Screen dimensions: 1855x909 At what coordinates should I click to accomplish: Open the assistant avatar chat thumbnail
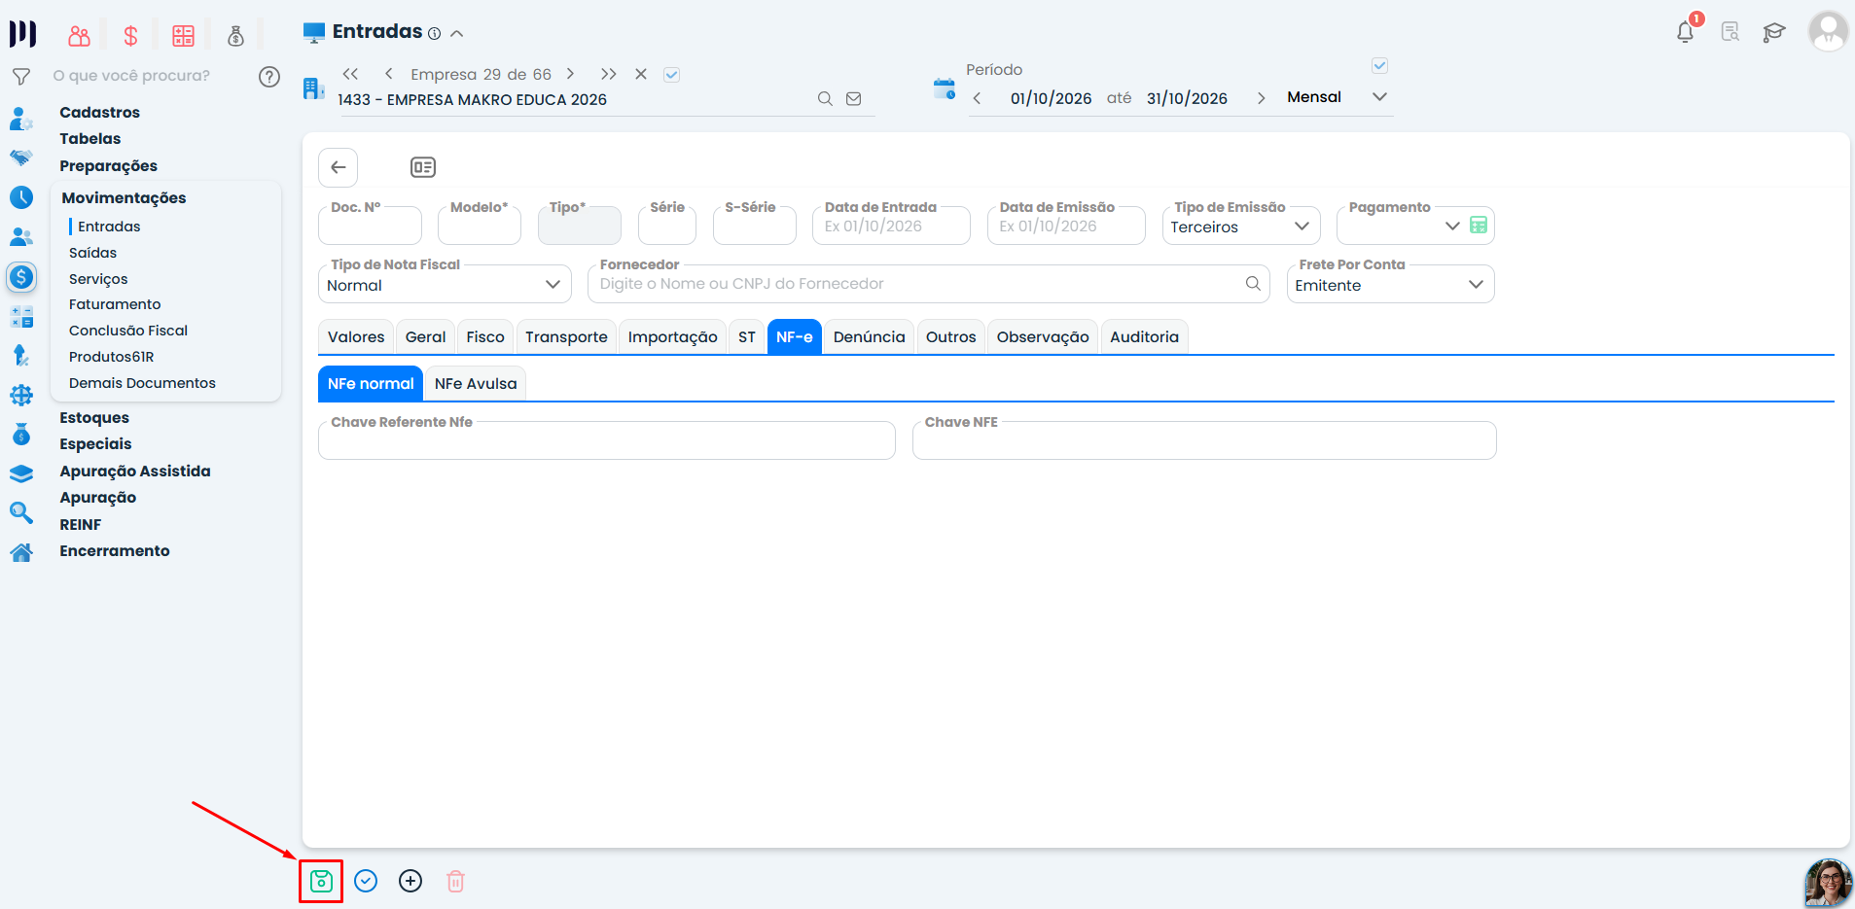(1828, 883)
